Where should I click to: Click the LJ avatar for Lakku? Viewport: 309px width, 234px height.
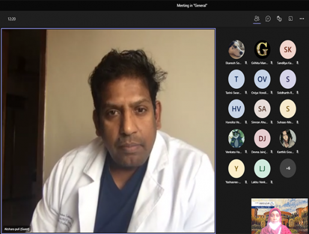[x=262, y=168]
